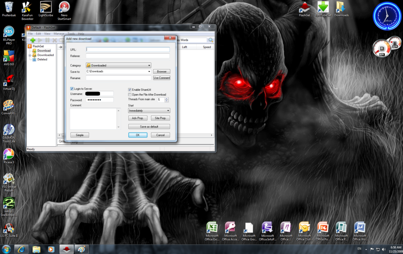Open Microsoft Office Excel desktop shortcut
403x254 pixels.
point(212,232)
